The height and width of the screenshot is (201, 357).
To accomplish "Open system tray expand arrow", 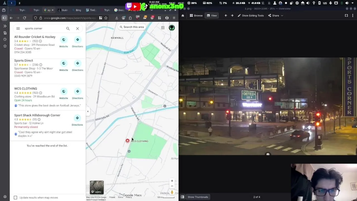I will click(353, 3).
